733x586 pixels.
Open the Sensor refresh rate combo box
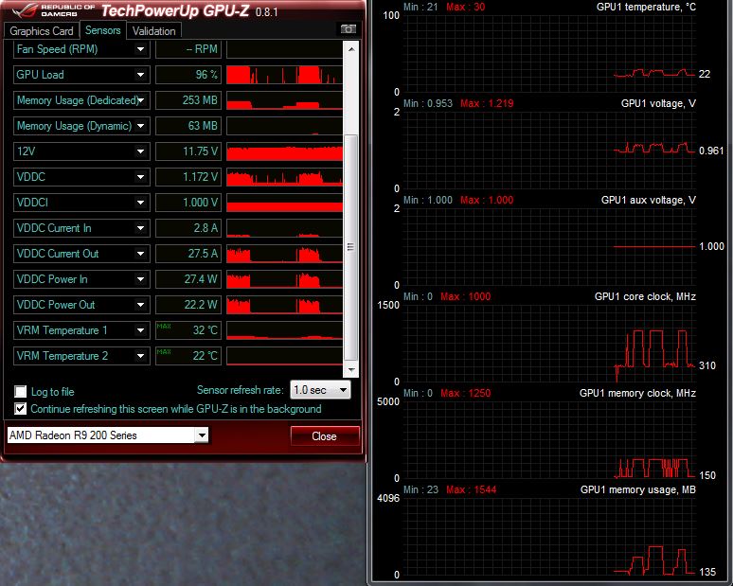point(320,390)
